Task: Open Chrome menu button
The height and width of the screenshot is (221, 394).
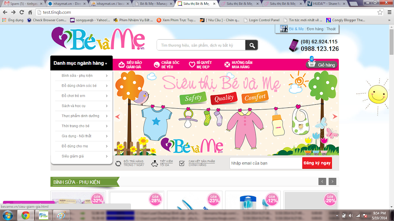Action: click(390, 12)
